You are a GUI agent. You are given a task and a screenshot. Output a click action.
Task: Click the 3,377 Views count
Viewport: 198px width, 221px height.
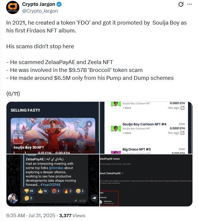72,216
